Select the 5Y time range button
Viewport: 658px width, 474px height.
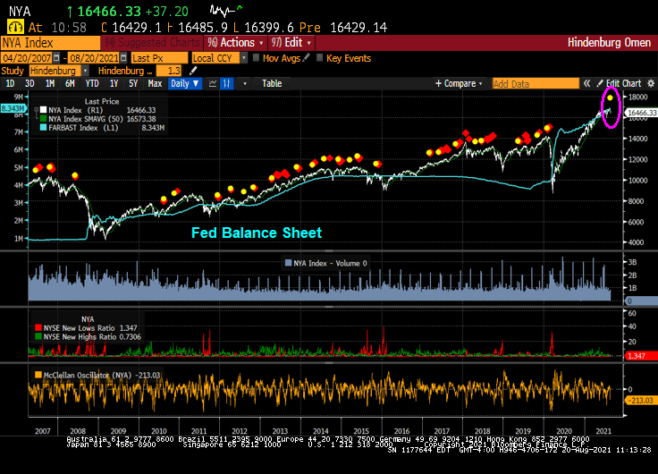tap(132, 83)
